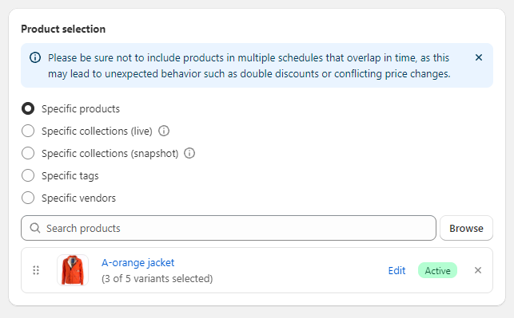514x318 pixels.
Task: Click the orange jacket product thumbnail
Action: pyautogui.click(x=73, y=270)
